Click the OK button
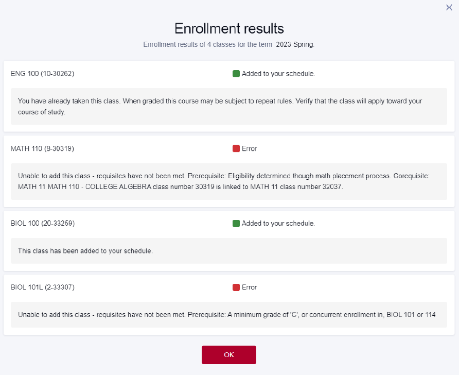The image size is (459, 375). (x=228, y=355)
